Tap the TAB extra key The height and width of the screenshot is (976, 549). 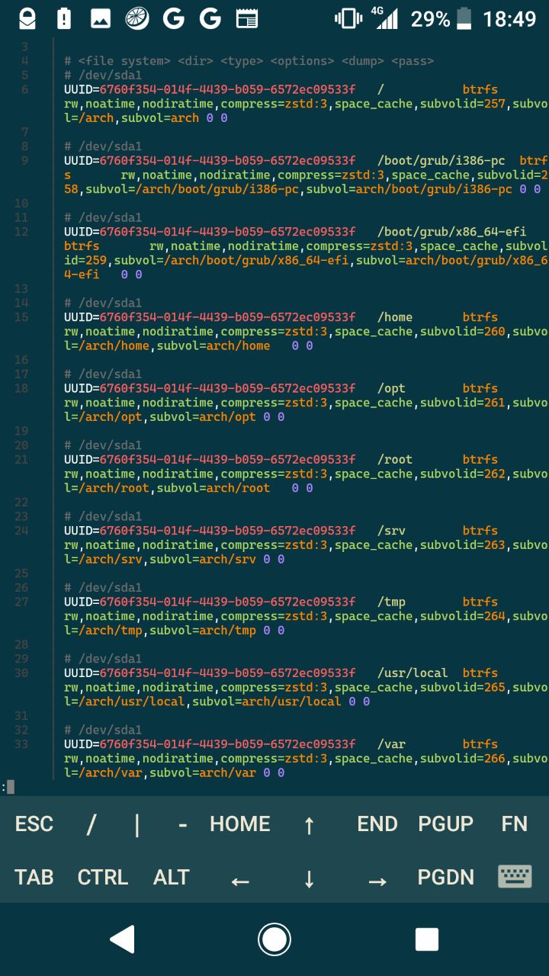[x=34, y=877]
